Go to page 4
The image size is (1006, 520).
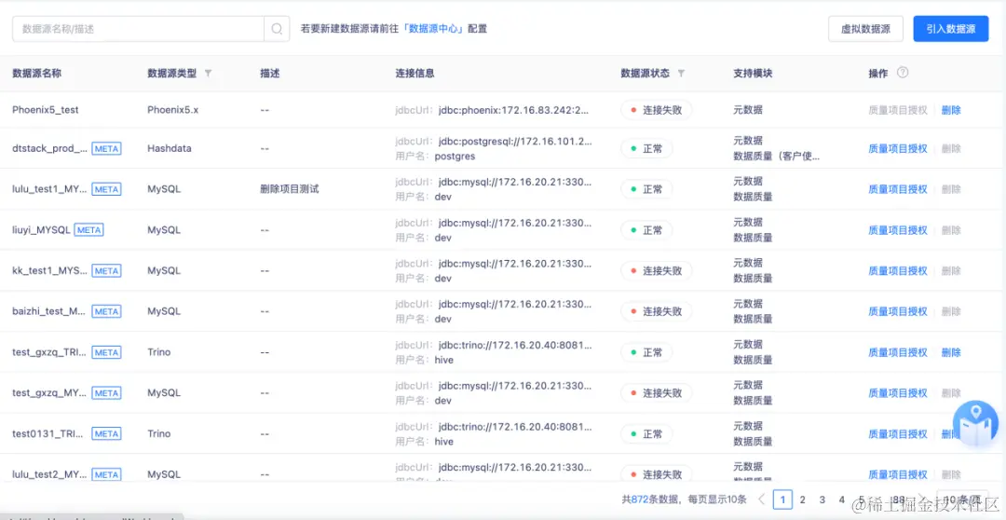point(842,499)
